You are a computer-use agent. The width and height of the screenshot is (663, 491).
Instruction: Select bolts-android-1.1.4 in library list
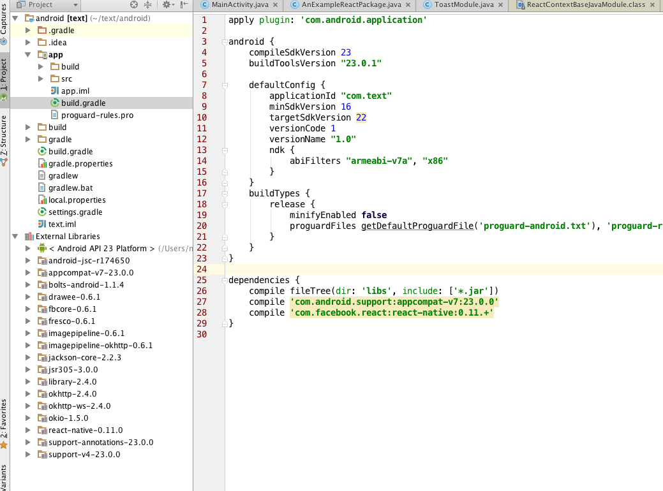click(x=86, y=285)
